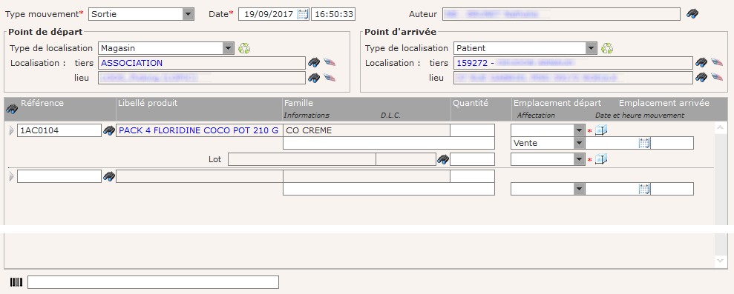The height and width of the screenshot is (294, 734).
Task: Click the cube icon on the Lot row
Action: (601, 159)
